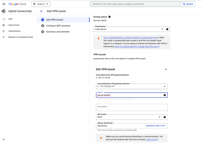
Task: Click the help icon in Cloud Router field
Action: click(x=167, y=29)
